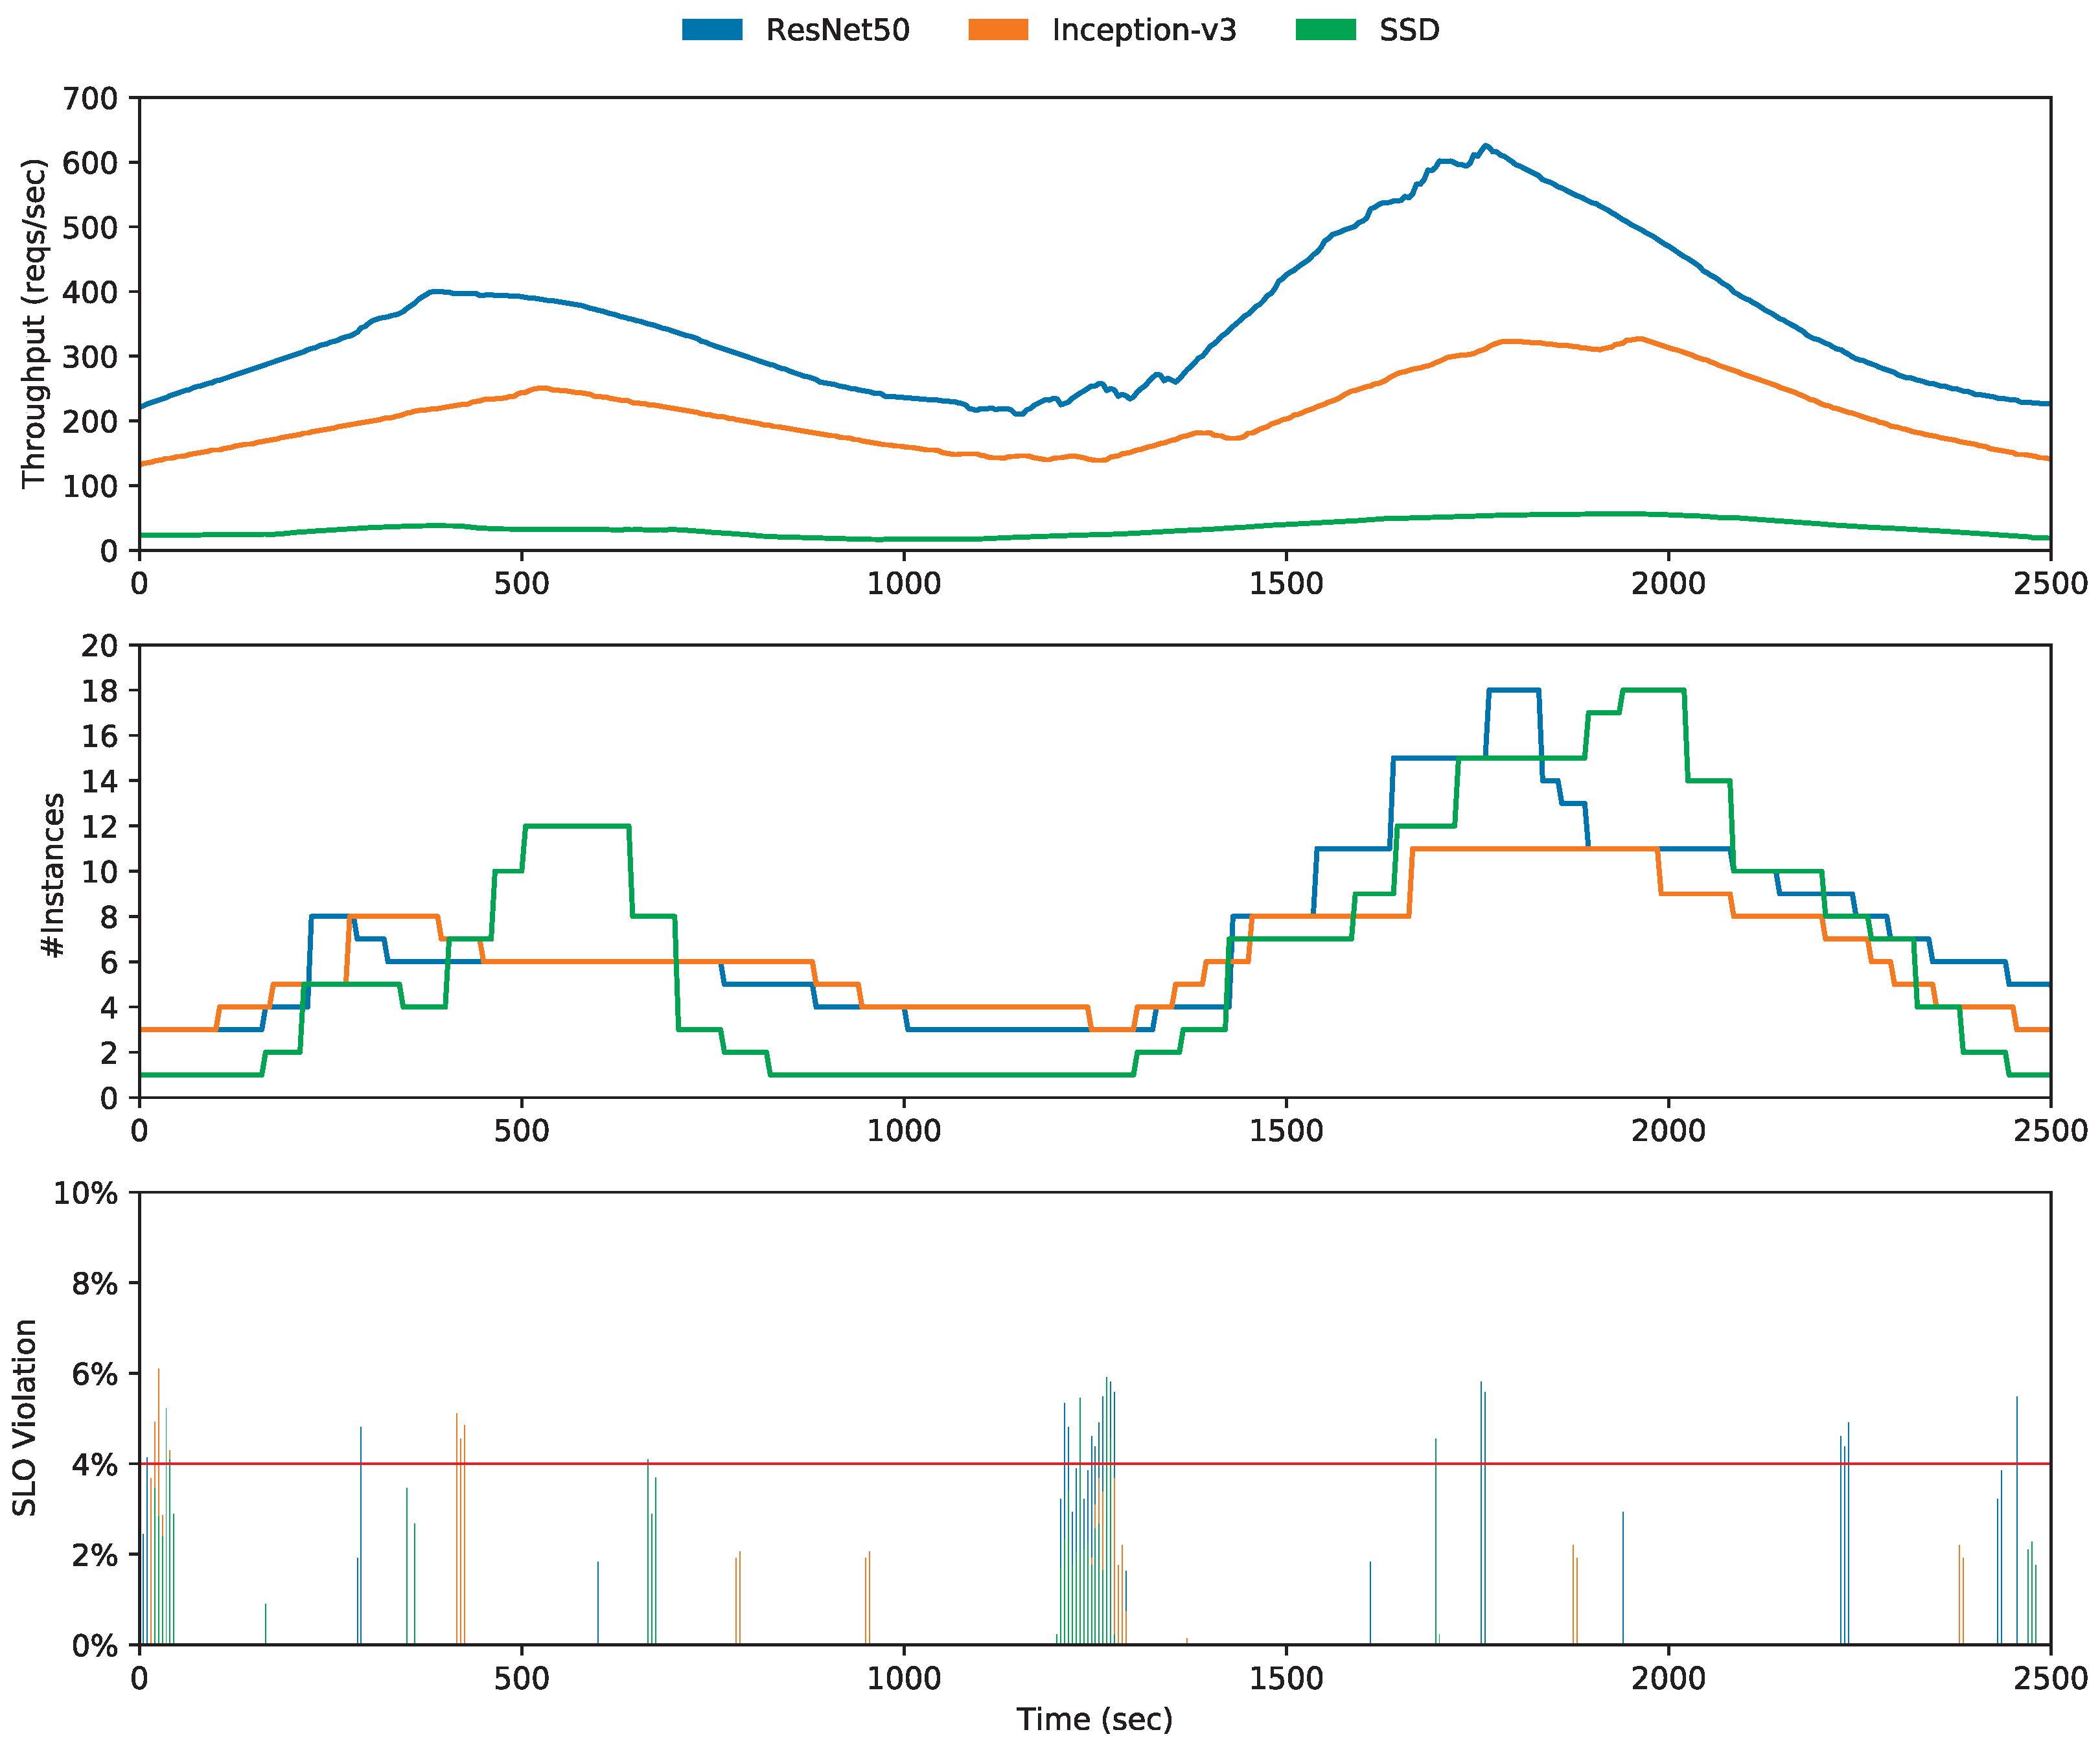Image resolution: width=2100 pixels, height=1743 pixels.
Task: Click the 18 tick on instances axis
Action: click(x=99, y=691)
